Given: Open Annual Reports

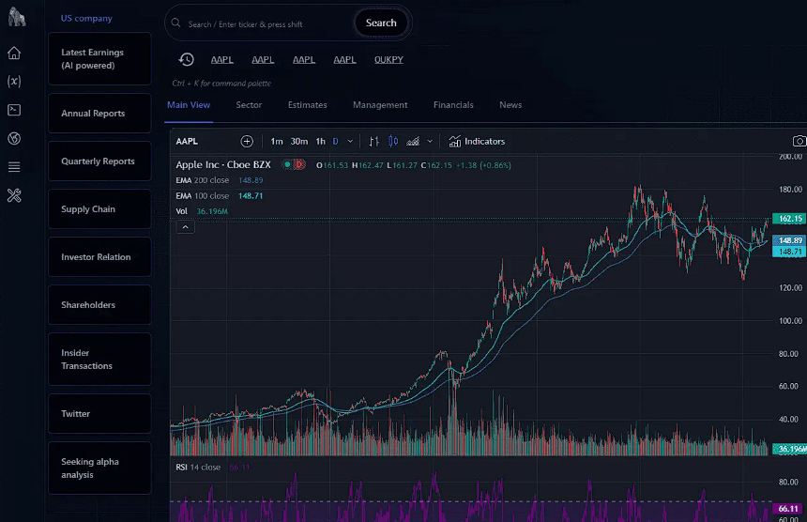Looking at the screenshot, I should (x=99, y=114).
